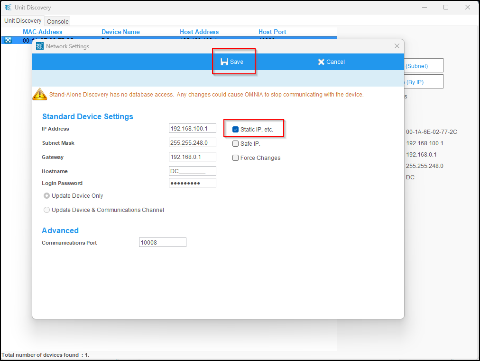Click the Network Settings dialog title icon
Screen dimensions: 480x361
pyautogui.click(x=40, y=46)
